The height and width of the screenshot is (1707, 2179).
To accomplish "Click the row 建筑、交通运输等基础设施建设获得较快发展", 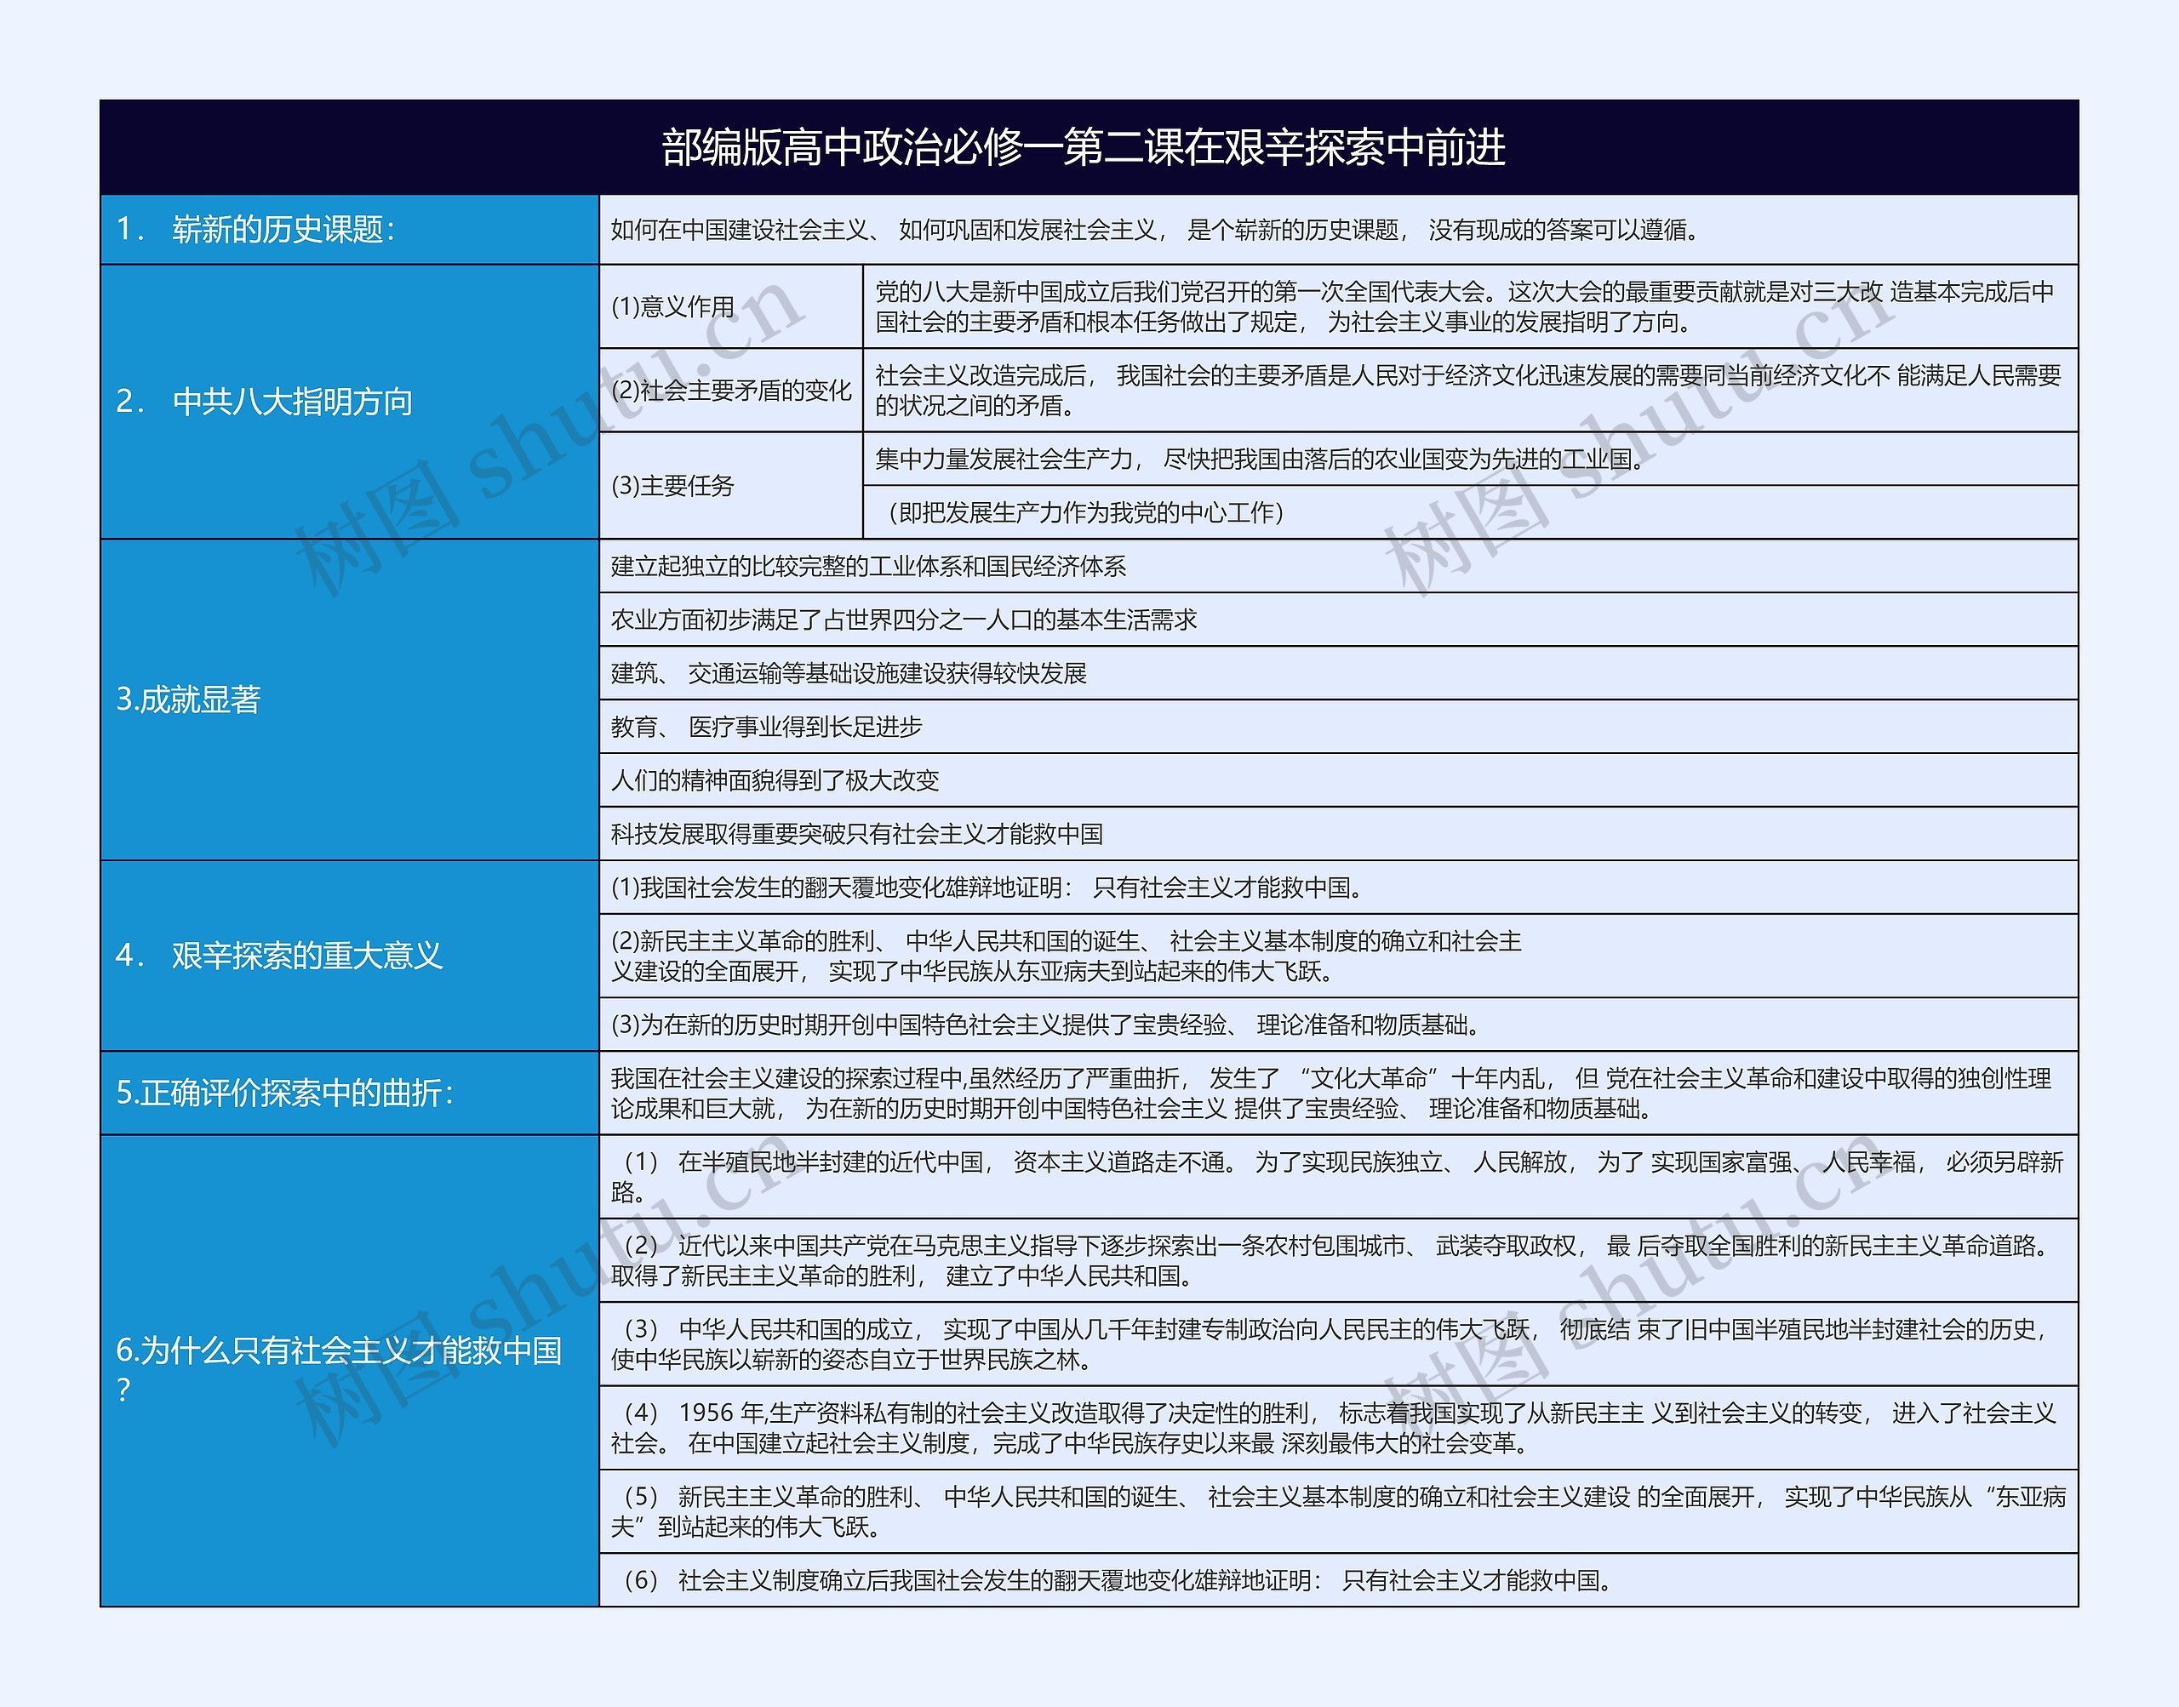I will pos(1338,674).
